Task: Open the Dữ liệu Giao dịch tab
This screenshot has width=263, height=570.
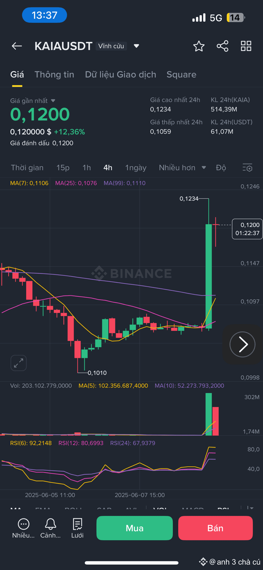Action: [x=121, y=74]
